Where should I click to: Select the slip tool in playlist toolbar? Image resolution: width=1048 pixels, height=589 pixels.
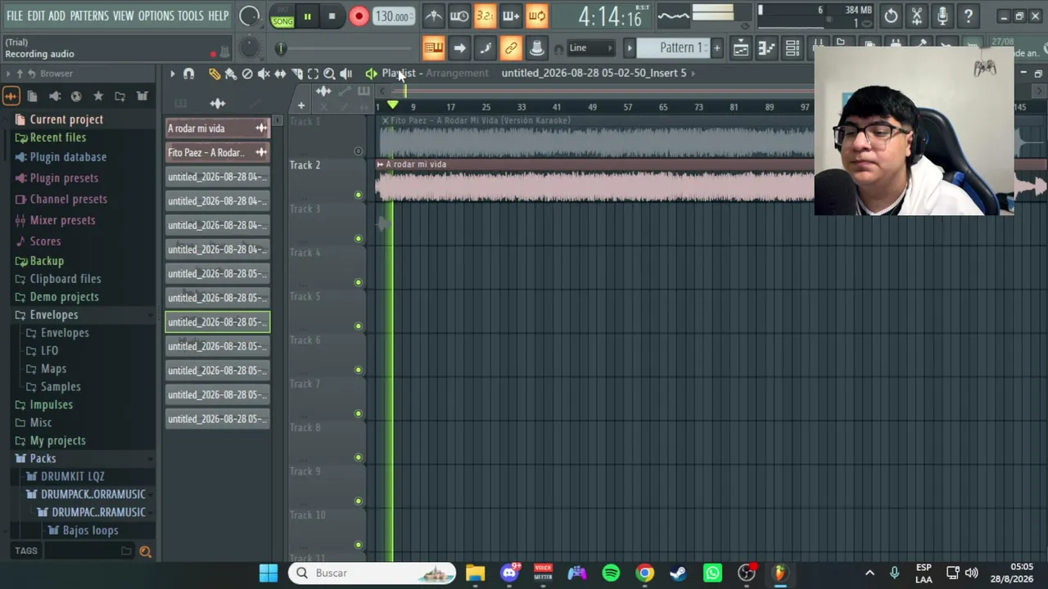point(280,74)
